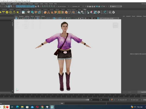Select by component type mode icon

pyautogui.click(x=11, y=6)
